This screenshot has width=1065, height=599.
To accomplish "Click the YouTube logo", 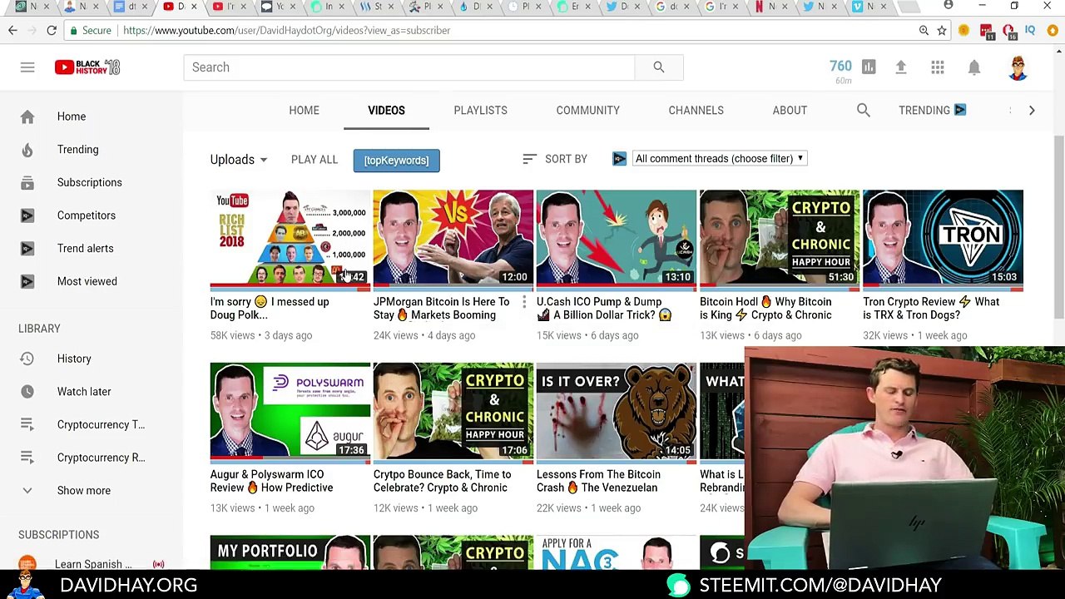I will (87, 67).
